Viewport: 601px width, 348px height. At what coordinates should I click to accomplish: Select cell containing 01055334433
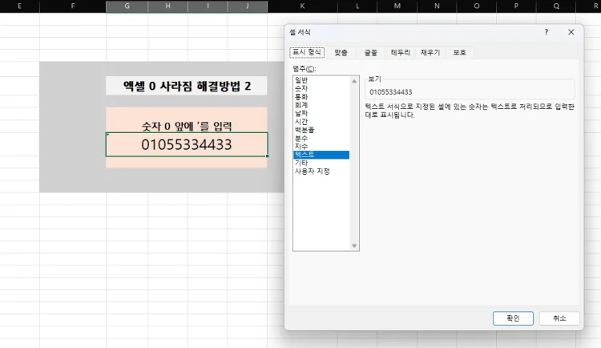tap(187, 144)
